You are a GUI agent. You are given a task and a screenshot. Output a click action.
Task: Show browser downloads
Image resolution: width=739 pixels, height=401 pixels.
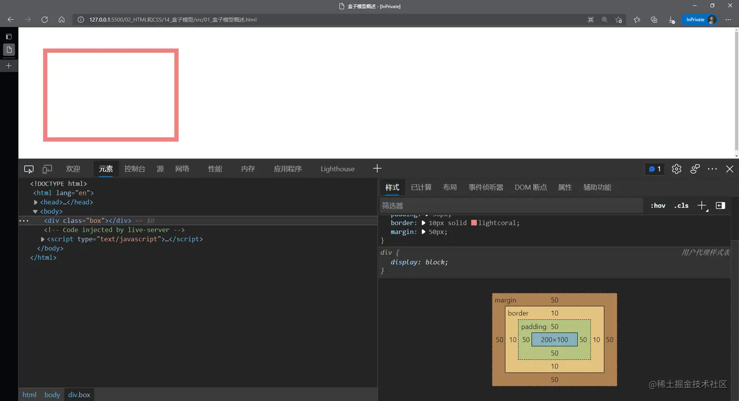[672, 20]
